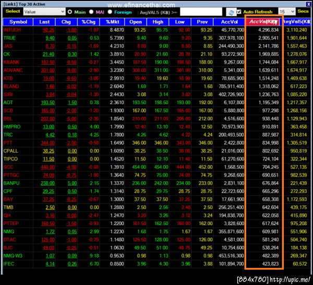Select the PTT symbol
Image resolution: width=313 pixels, height=285 pixels.
(x=8, y=143)
